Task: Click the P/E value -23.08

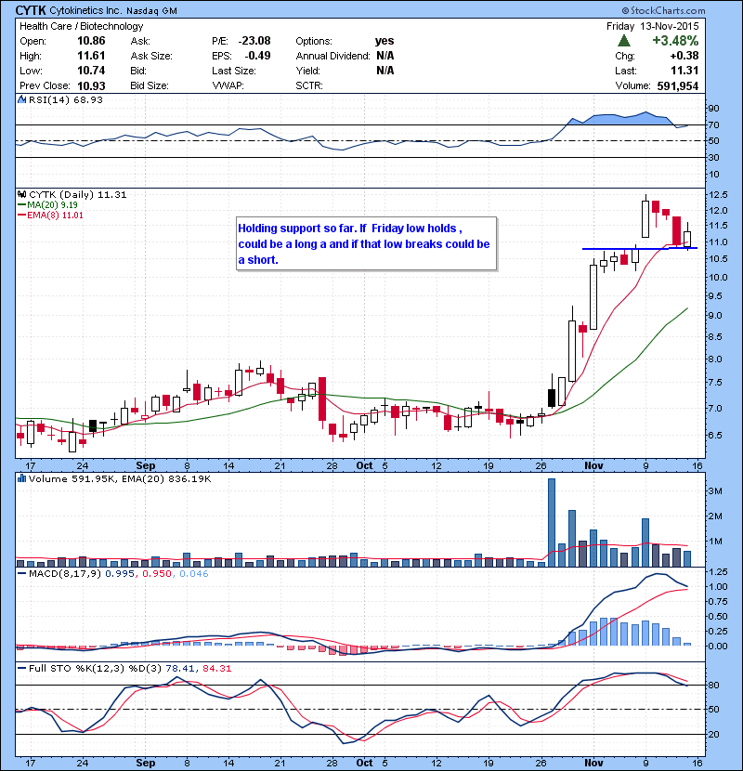Action: (x=254, y=41)
